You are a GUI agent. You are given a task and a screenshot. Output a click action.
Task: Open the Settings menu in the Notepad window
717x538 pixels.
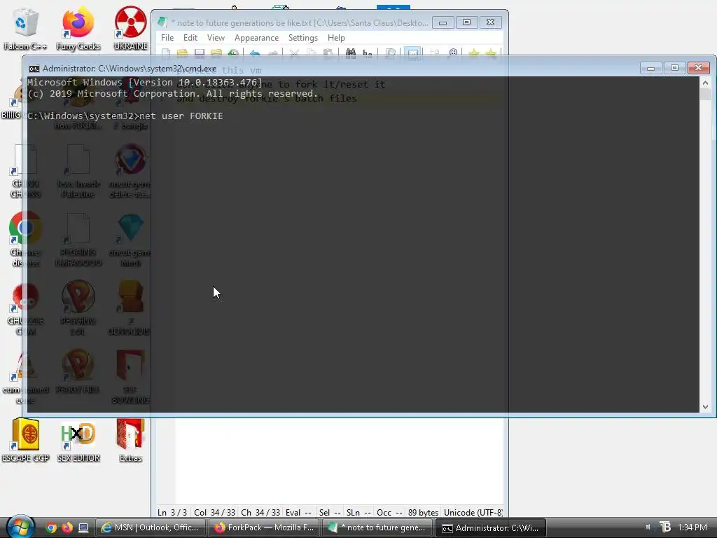[302, 38]
